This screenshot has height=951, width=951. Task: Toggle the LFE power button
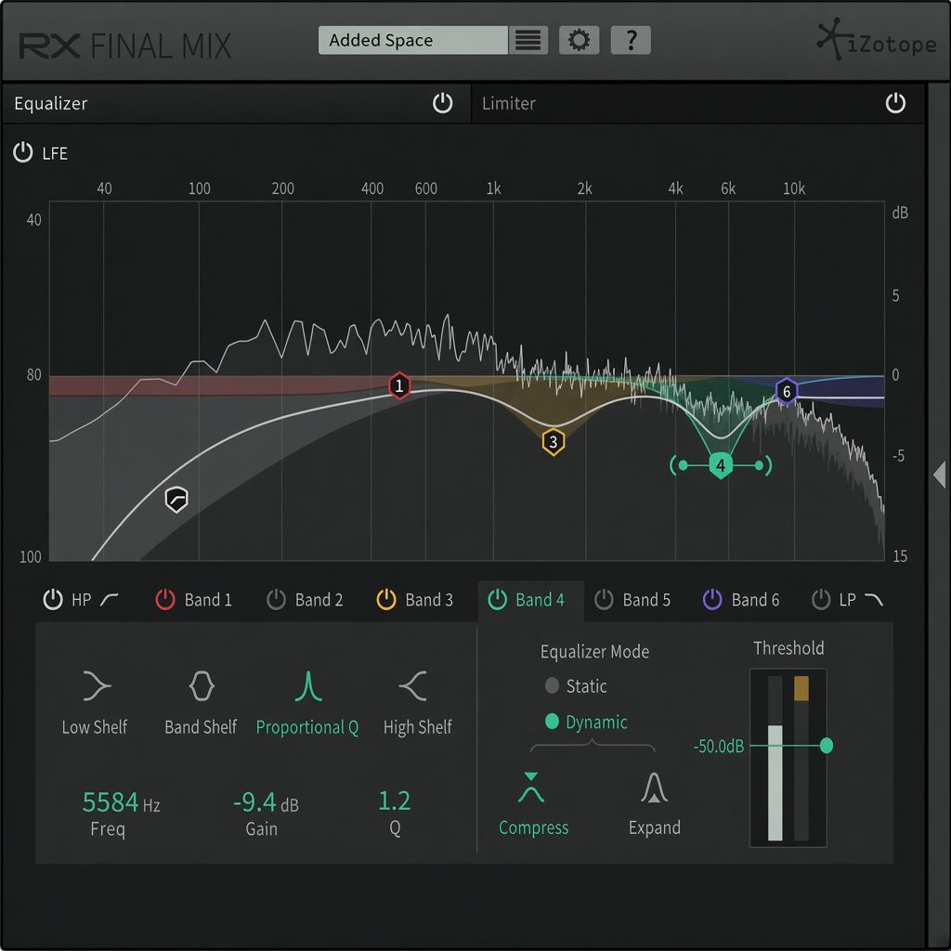(23, 152)
